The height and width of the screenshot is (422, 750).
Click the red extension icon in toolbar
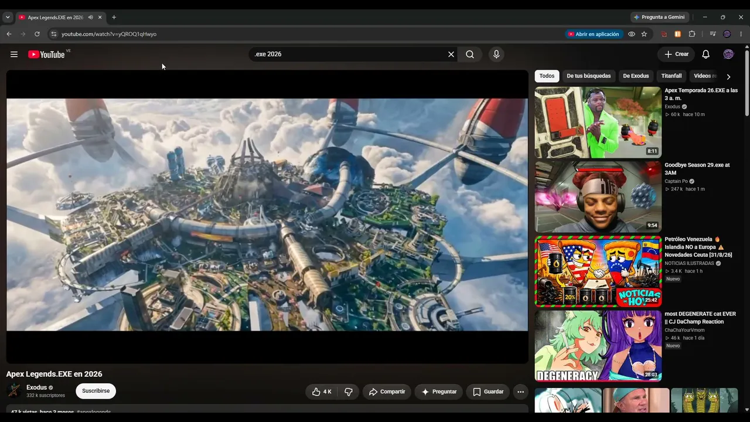point(664,34)
